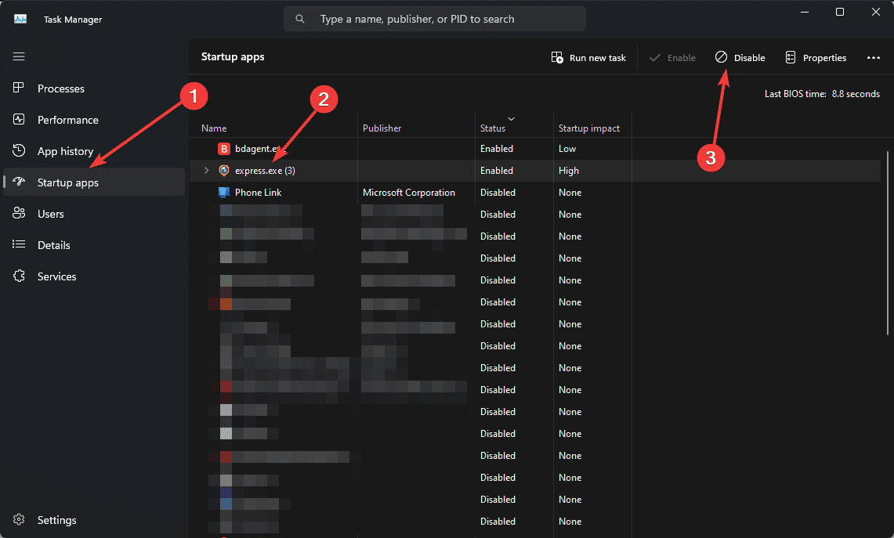Maximize the Task Manager window

[x=840, y=12]
